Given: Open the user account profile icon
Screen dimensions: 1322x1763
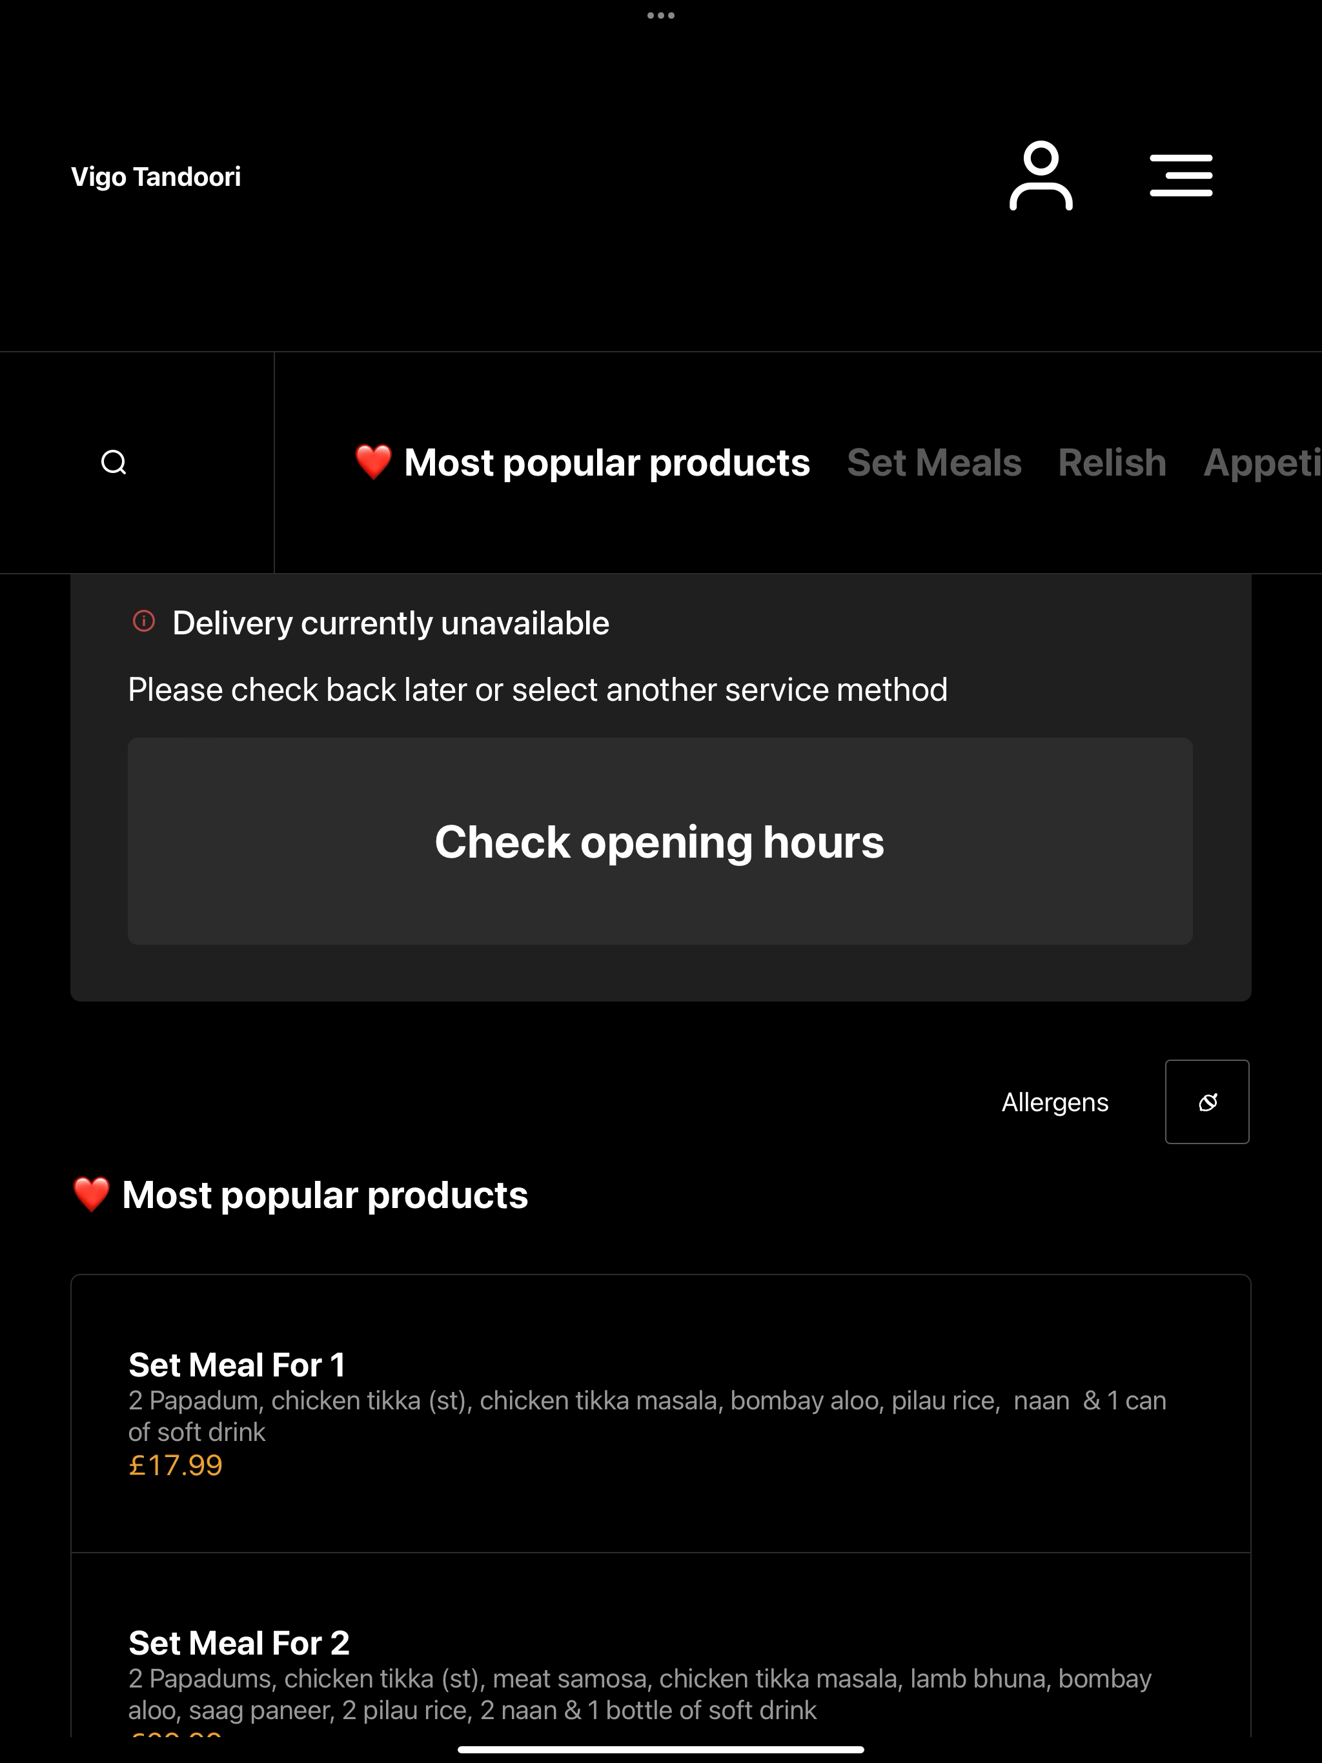Looking at the screenshot, I should tap(1041, 176).
